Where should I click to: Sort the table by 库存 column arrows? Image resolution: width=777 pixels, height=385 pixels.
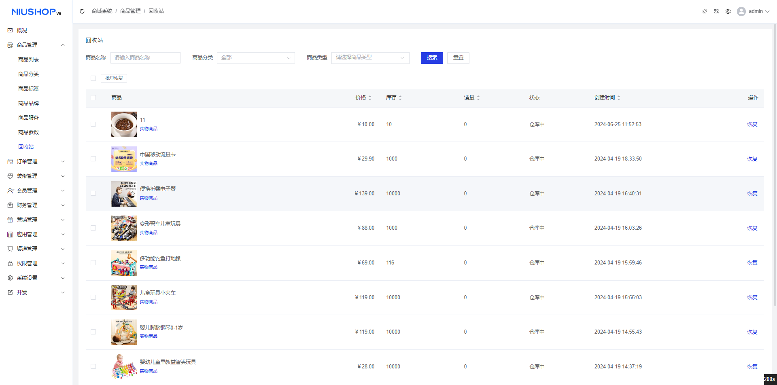400,98
